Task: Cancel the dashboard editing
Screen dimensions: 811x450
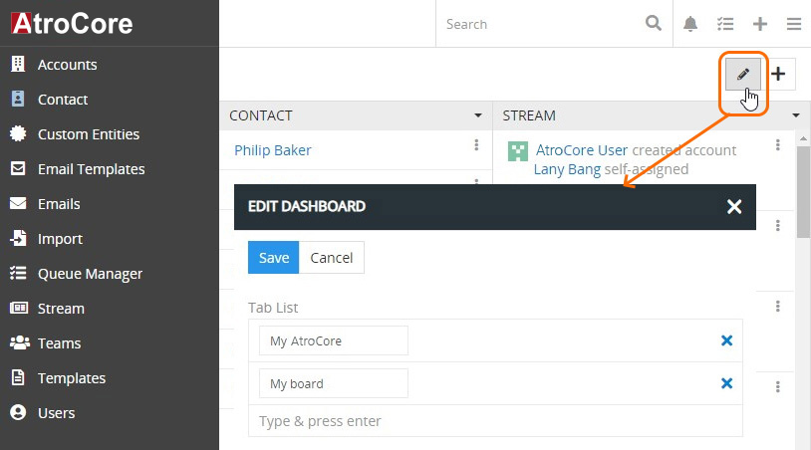Action: (x=332, y=257)
